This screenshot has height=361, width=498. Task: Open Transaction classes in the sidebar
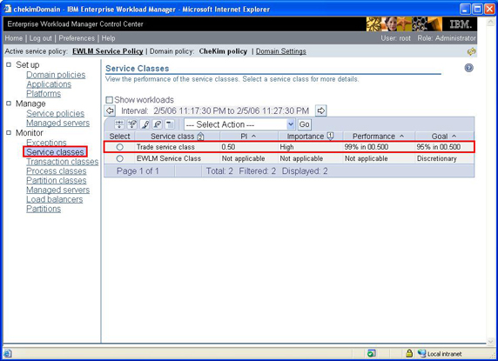(x=63, y=162)
